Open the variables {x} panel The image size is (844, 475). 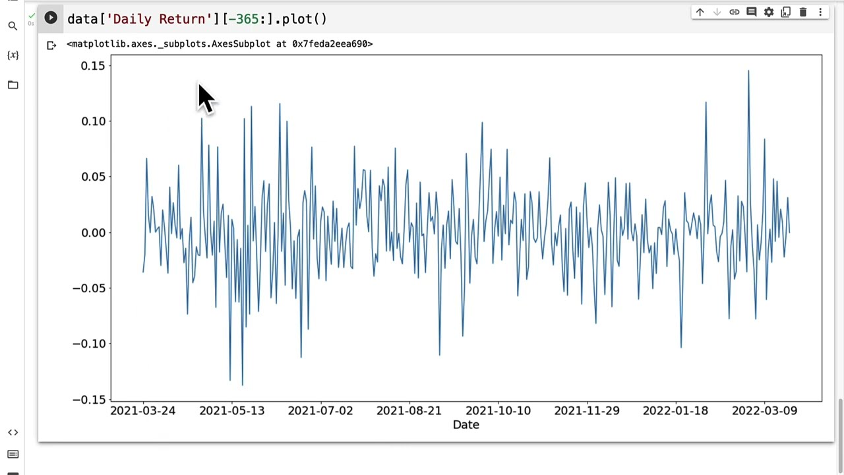pos(13,55)
